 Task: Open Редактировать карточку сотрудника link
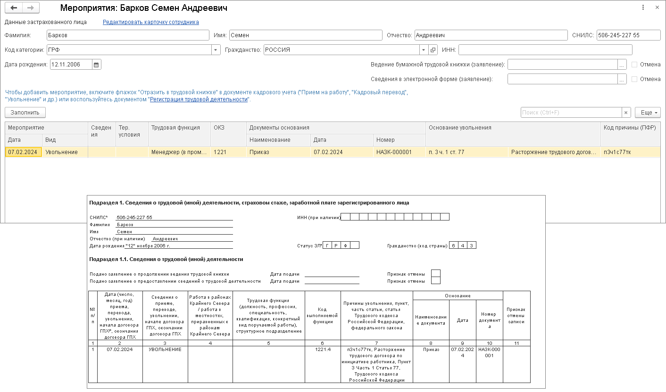tap(151, 22)
